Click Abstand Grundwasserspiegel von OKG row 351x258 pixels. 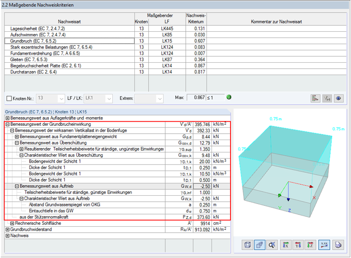click(x=117, y=205)
